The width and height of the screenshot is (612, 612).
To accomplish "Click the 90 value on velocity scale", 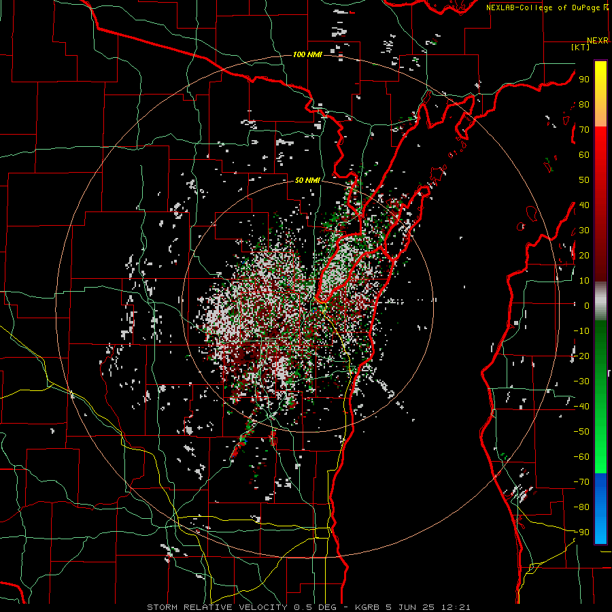I will [584, 80].
